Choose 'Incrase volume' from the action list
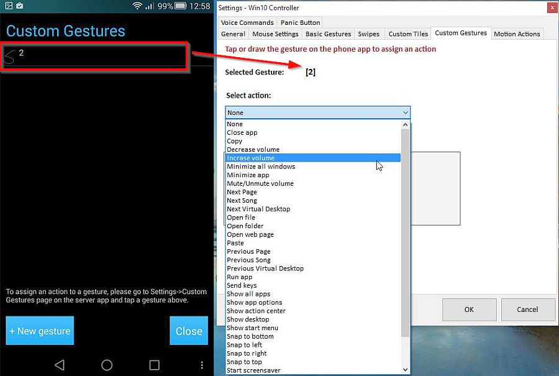Viewport: 559px width, 376px height. (x=251, y=158)
